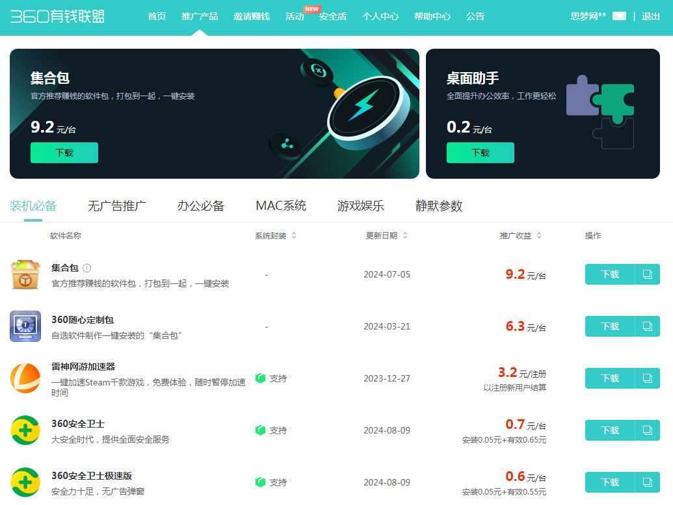Click the 下载 button in the 集合包 banner
673x505 pixels.
click(x=64, y=152)
